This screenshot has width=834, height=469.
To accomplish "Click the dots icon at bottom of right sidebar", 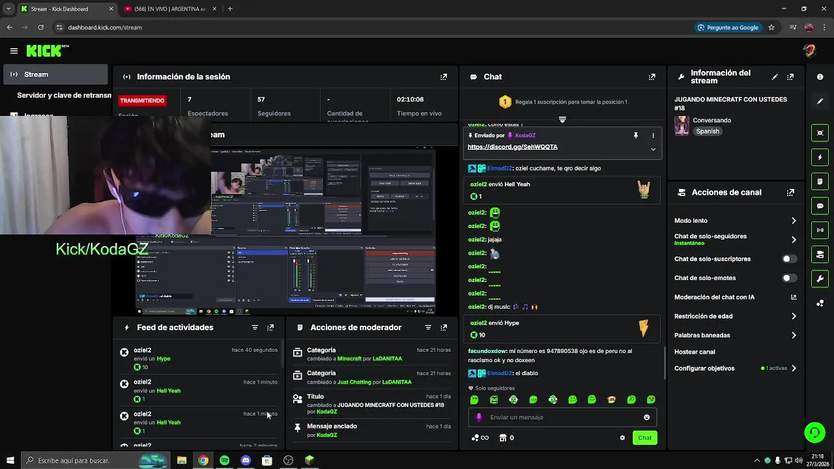I will [820, 303].
